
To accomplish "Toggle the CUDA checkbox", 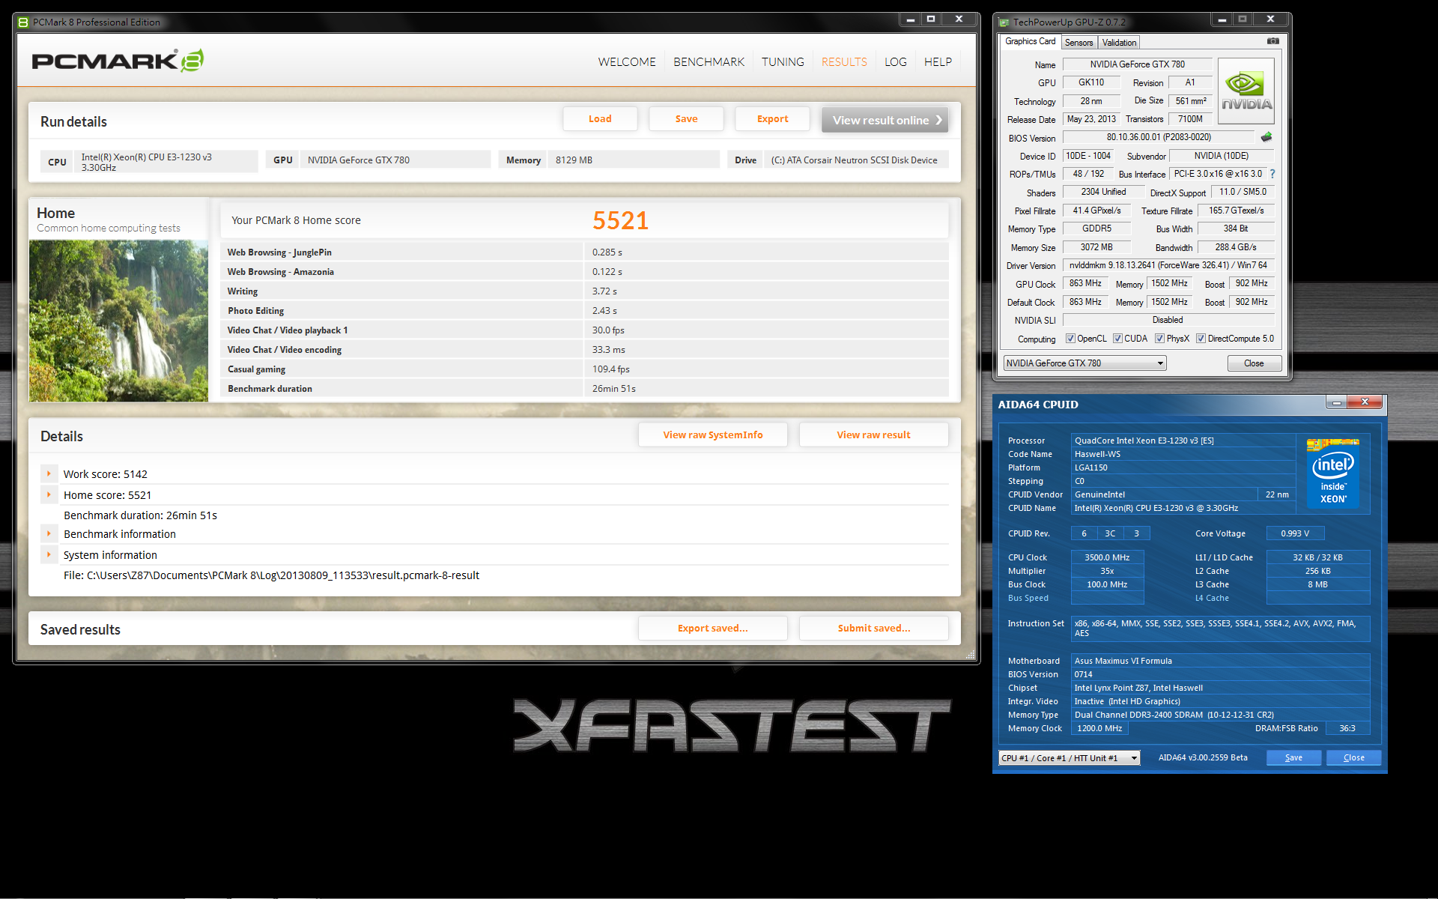I will pyautogui.click(x=1117, y=339).
